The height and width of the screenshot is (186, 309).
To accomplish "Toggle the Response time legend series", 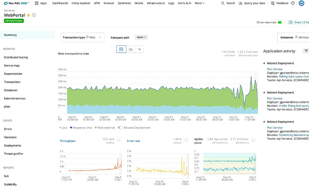I will [x=81, y=128].
